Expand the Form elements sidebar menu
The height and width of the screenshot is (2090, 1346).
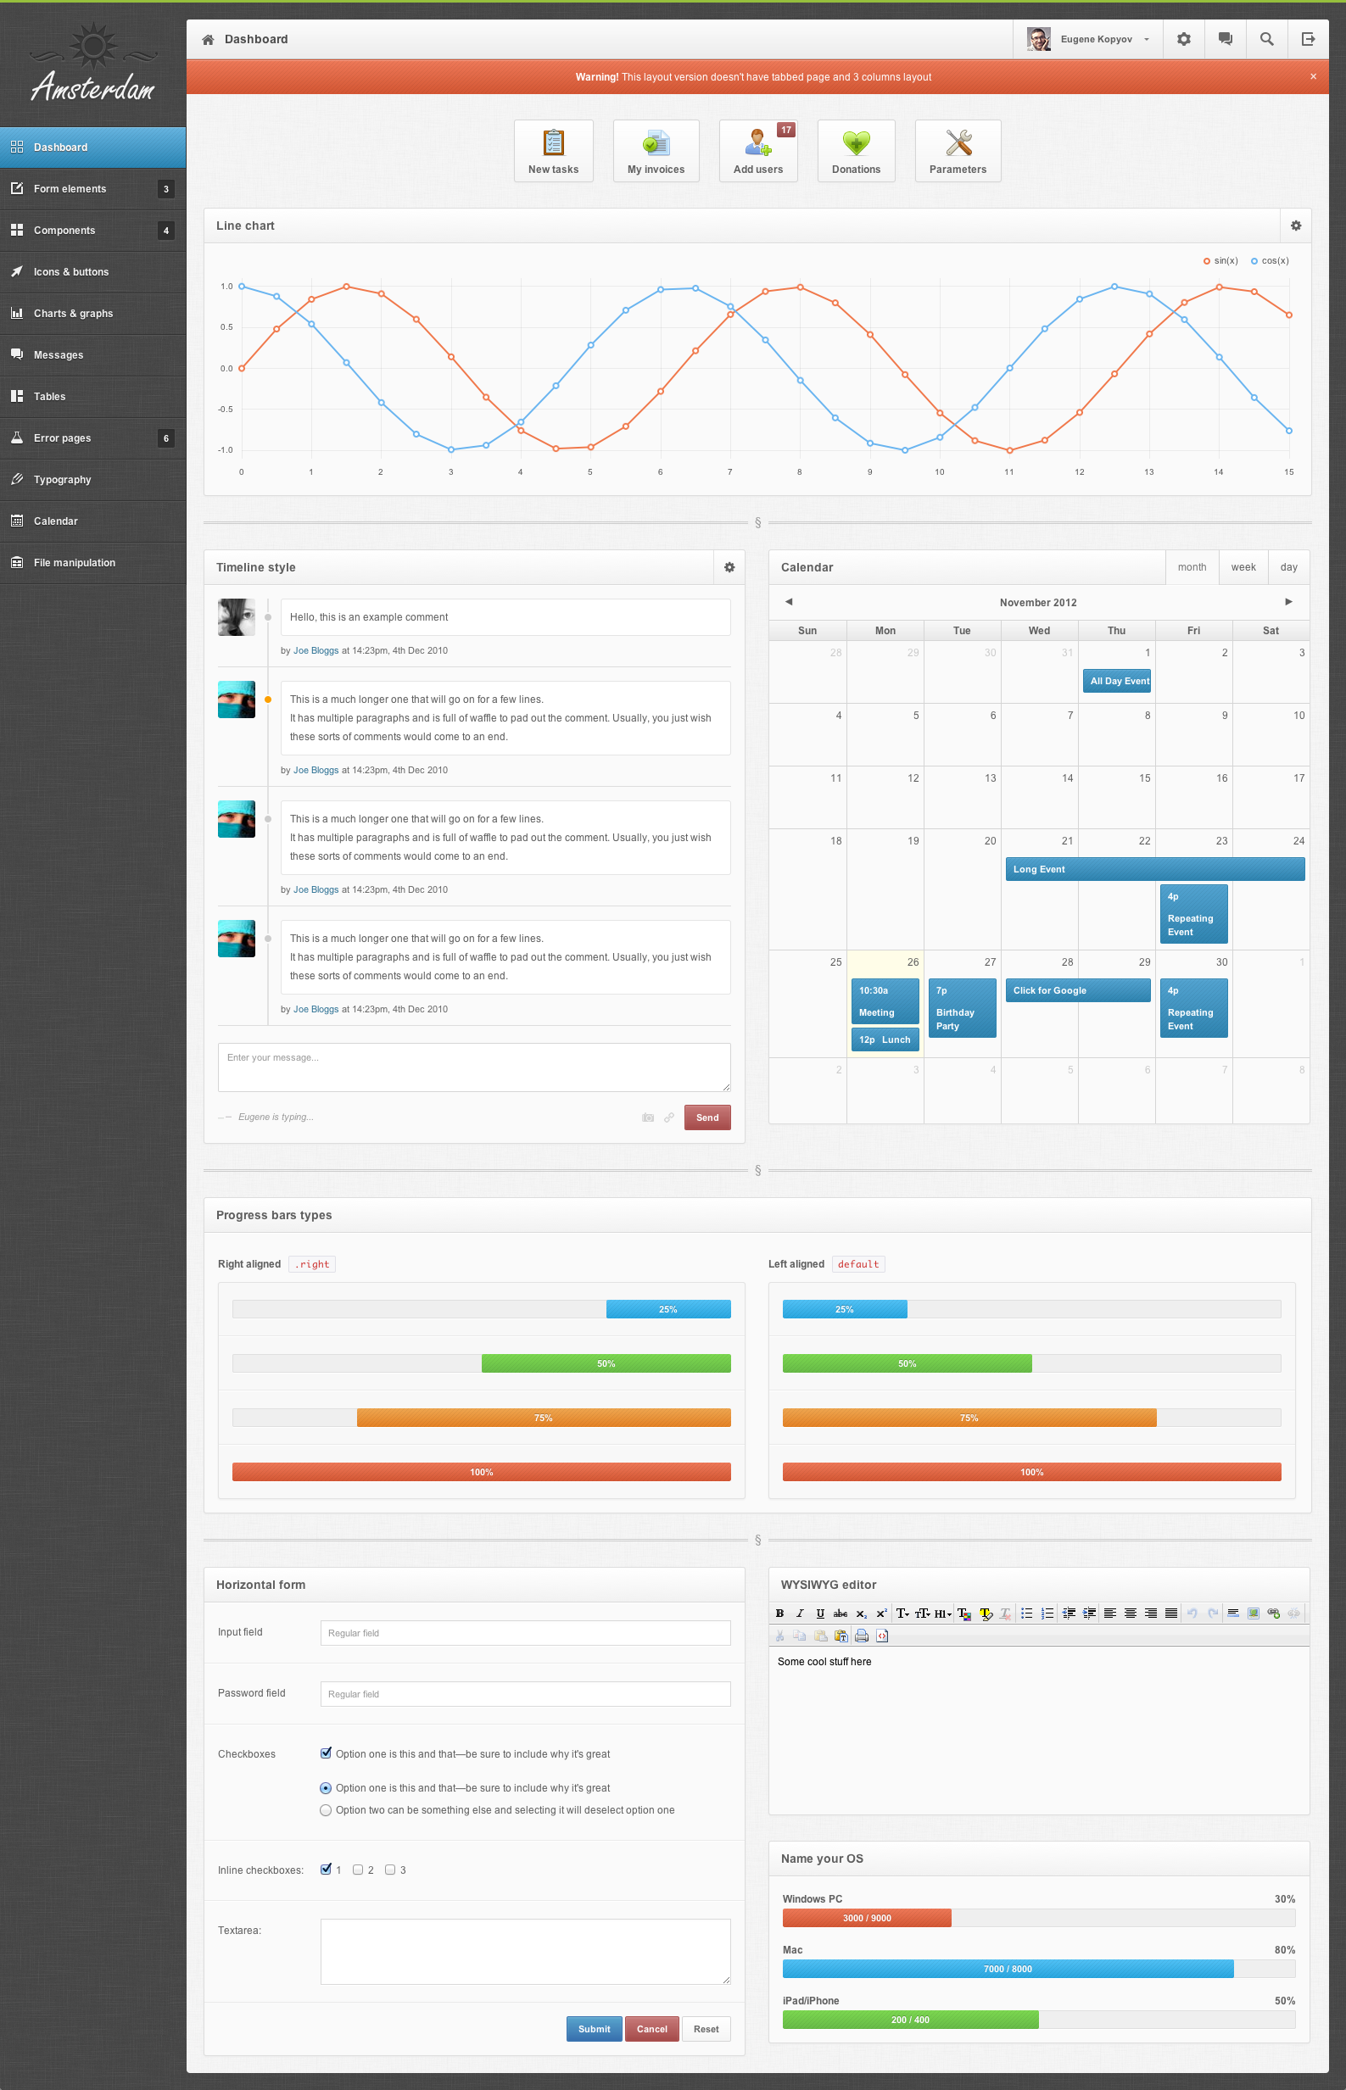tap(92, 189)
